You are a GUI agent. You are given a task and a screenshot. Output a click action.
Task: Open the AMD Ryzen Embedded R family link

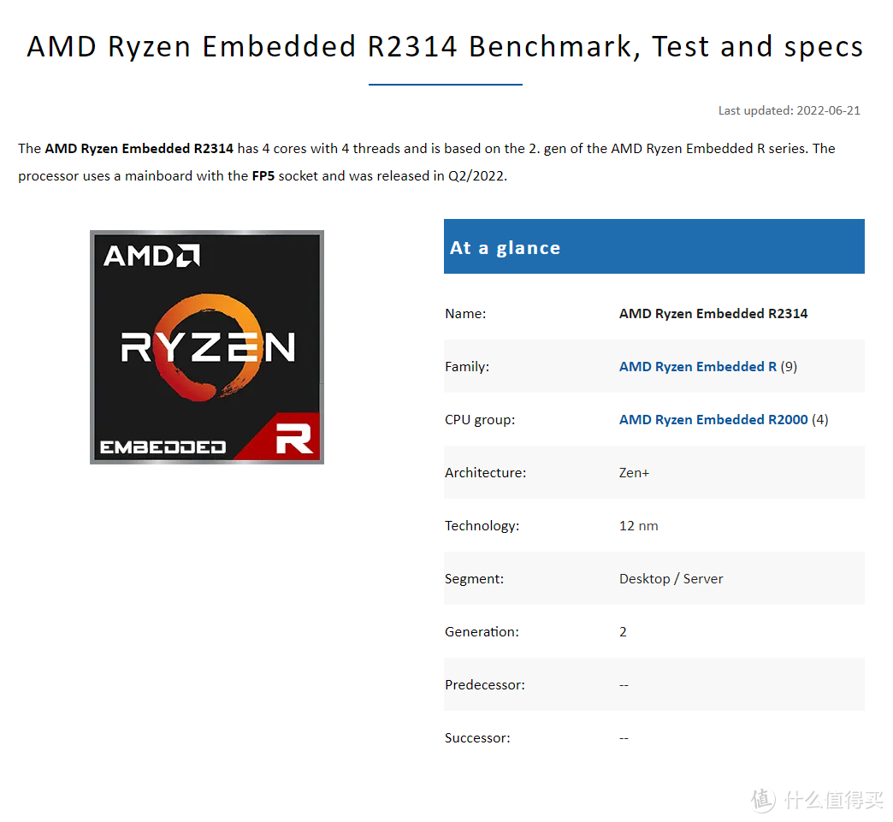pos(697,367)
